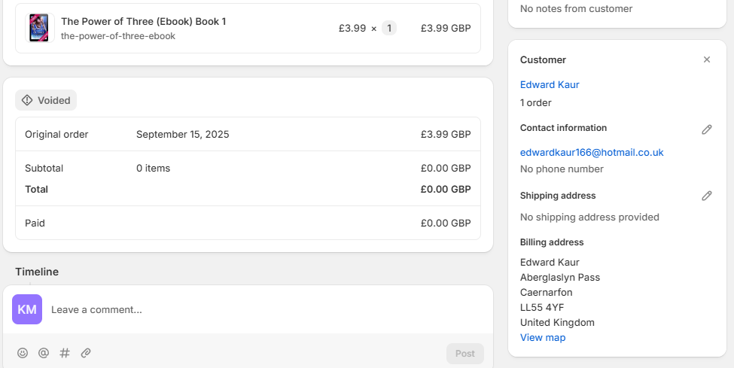This screenshot has height=368, width=734.
Task: Open Edward Kaur customer profile link
Action: tap(550, 84)
